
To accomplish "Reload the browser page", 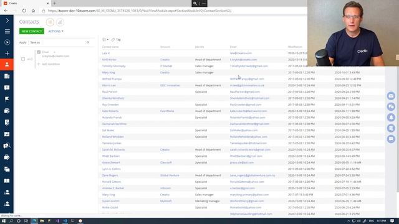I will coord(24,11).
